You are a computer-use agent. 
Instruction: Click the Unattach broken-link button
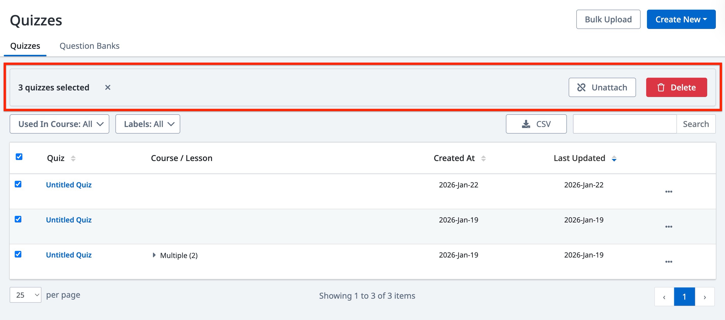coord(602,87)
